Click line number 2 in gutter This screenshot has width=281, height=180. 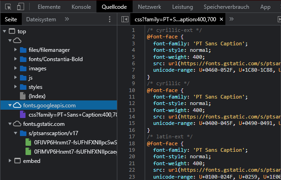pyautogui.click(x=134, y=37)
